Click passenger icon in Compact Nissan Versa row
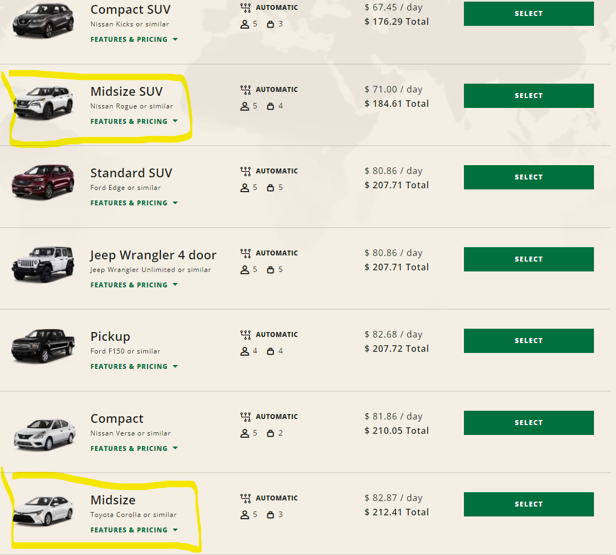The height and width of the screenshot is (555, 616). pyautogui.click(x=245, y=433)
